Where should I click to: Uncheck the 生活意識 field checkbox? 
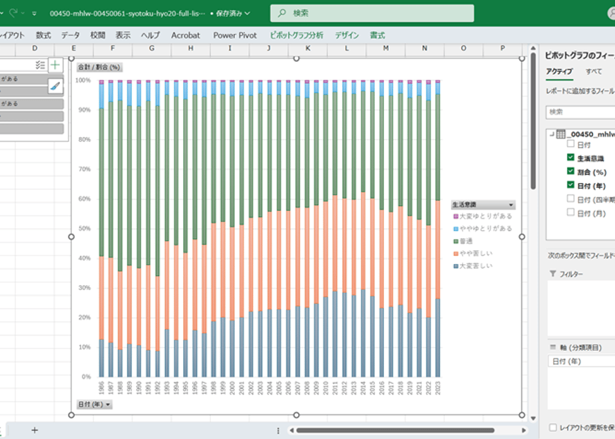click(x=570, y=158)
